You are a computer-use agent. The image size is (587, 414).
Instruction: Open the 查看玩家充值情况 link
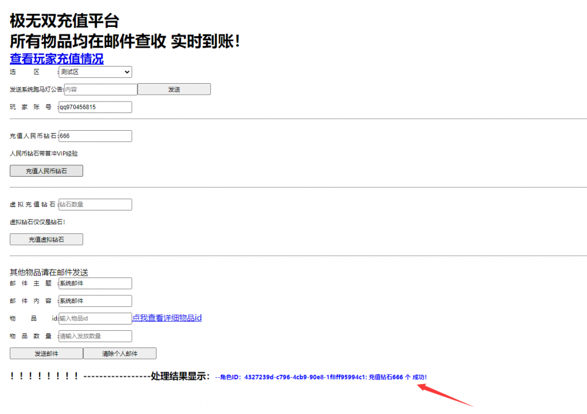(55, 59)
